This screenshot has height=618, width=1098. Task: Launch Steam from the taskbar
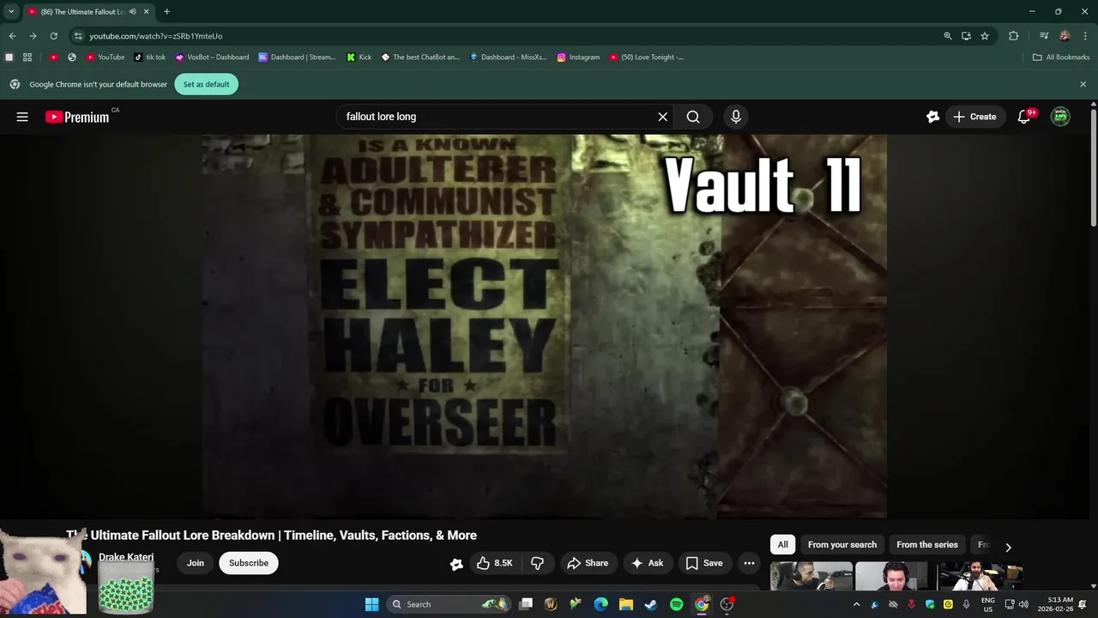coord(651,604)
